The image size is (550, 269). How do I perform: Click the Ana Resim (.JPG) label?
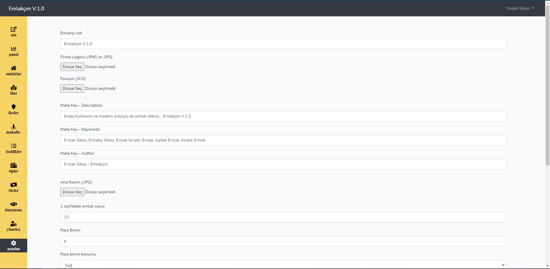76,182
